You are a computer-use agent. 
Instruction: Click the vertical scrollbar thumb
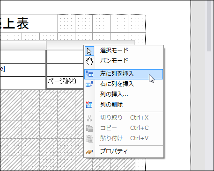click(209, 26)
